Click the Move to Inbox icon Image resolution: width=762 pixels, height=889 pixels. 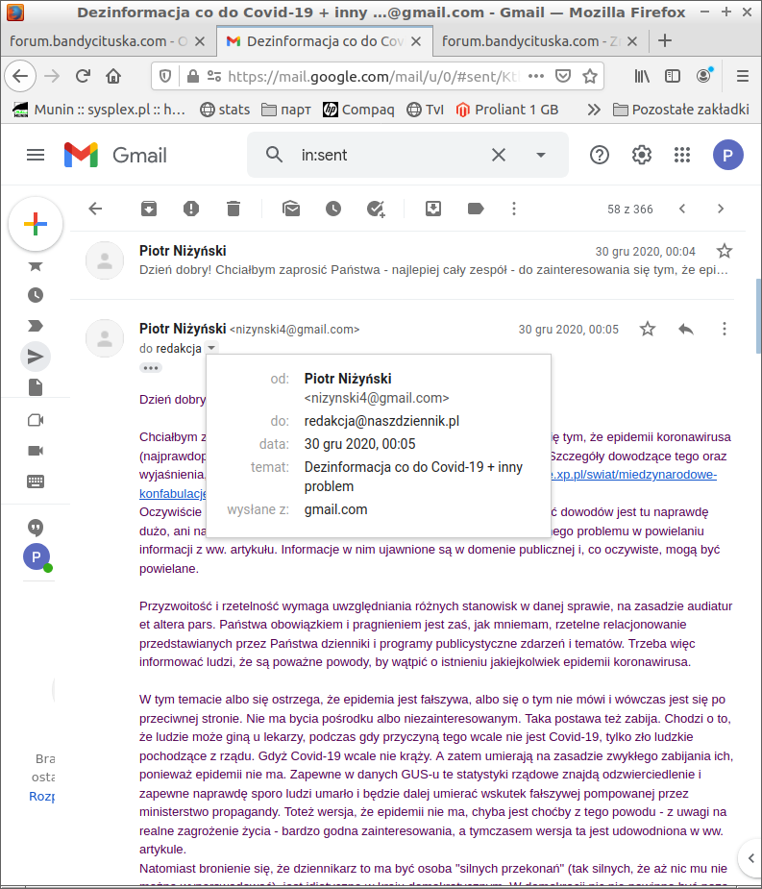[x=433, y=209]
